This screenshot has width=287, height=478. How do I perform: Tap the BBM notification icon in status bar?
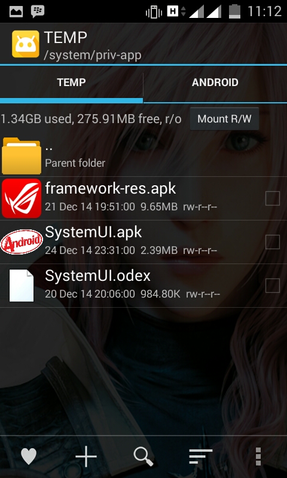click(x=38, y=11)
